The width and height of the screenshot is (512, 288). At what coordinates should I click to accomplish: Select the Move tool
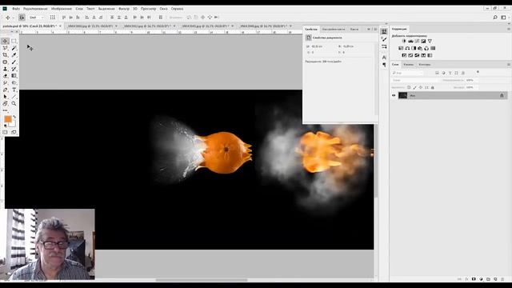coord(6,41)
